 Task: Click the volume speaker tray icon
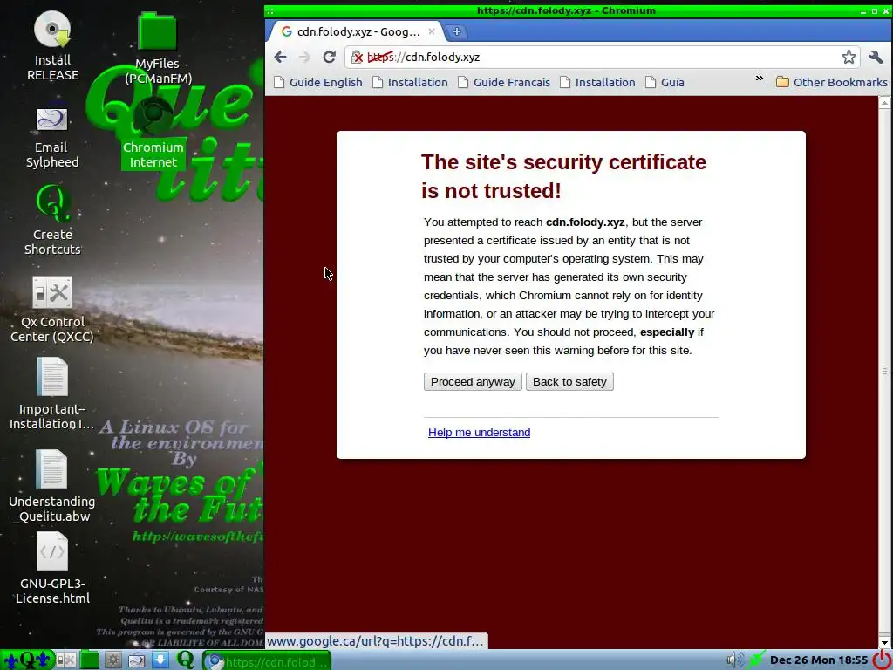click(x=735, y=660)
